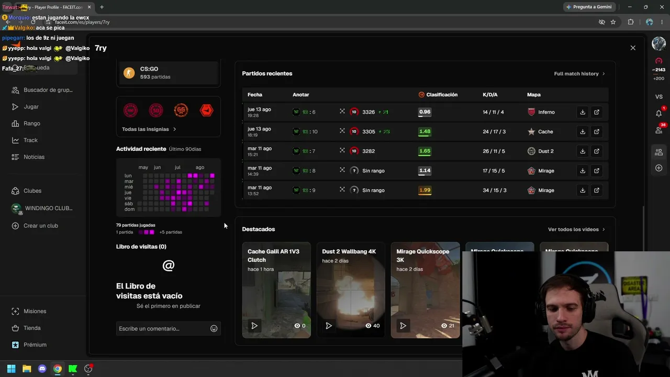The height and width of the screenshot is (377, 670).
Task: Bookmark this page with the star icon
Action: point(613,22)
